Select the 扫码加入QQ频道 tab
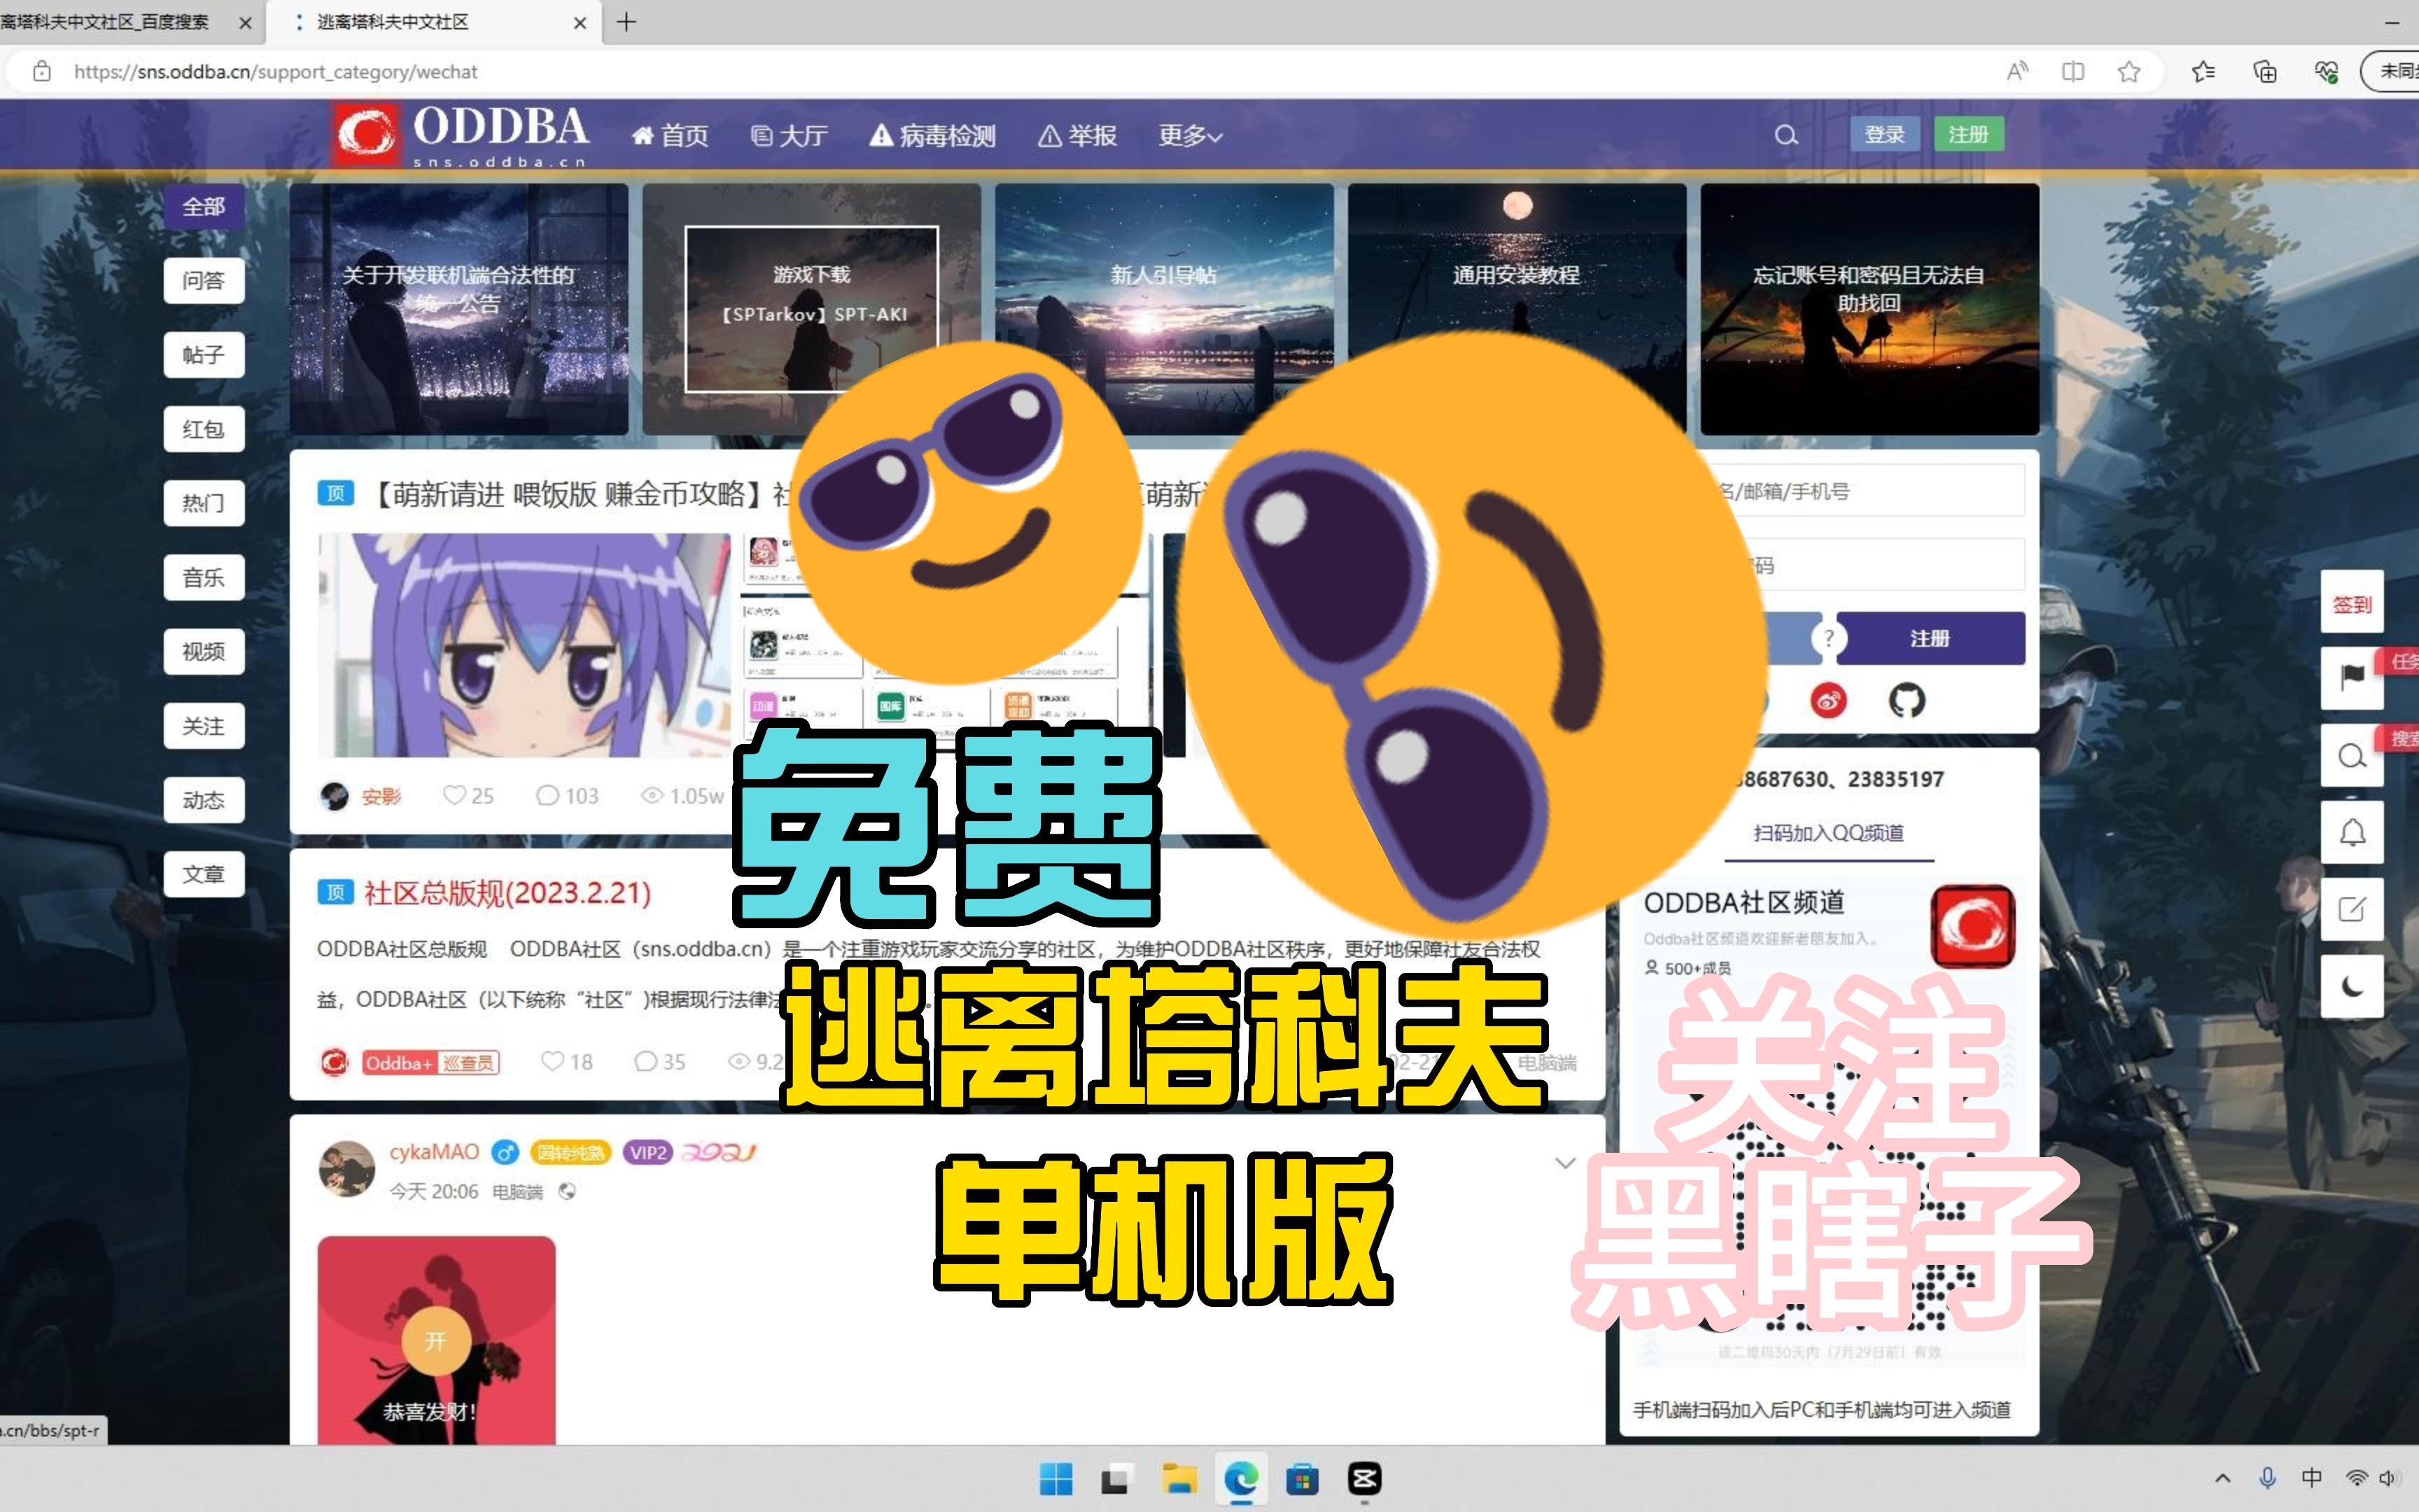 pyautogui.click(x=1828, y=833)
